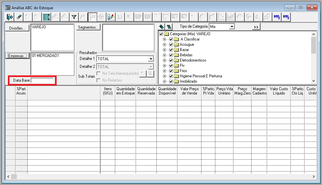The height and width of the screenshot is (185, 322).
Task: Open the Divisões... selector button
Action: 17,28
